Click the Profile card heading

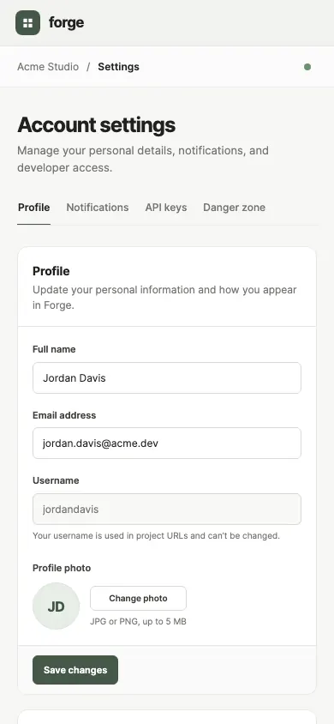pos(51,271)
